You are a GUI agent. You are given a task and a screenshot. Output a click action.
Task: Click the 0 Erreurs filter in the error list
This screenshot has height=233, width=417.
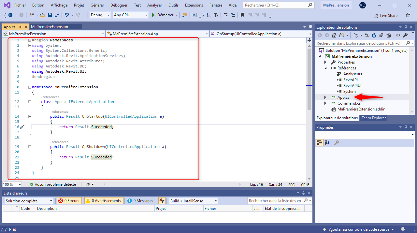coord(69,201)
